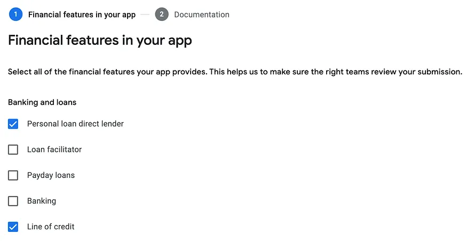Tick the Banking checkbox

[13, 201]
